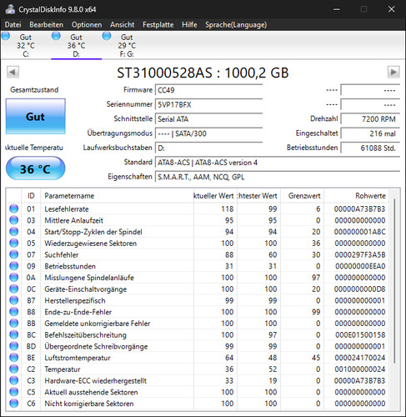
Task: Select the D: drive tab at 36 °C
Action: coord(76,45)
